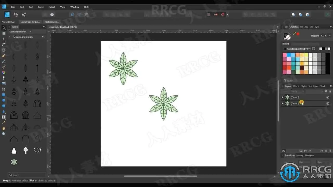333x187 pixels.
Task: Pick the swatches panel eyedropper
Action: tap(294, 34)
